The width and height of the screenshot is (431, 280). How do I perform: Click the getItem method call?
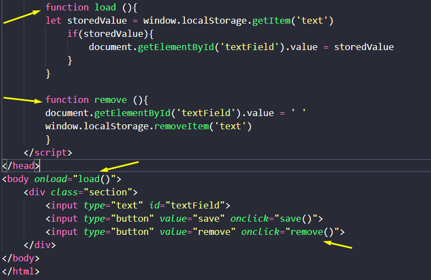coord(271,21)
